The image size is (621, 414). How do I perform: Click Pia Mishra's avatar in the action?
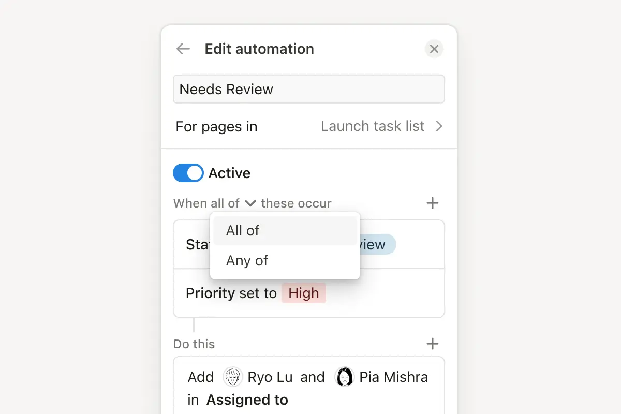[344, 377]
